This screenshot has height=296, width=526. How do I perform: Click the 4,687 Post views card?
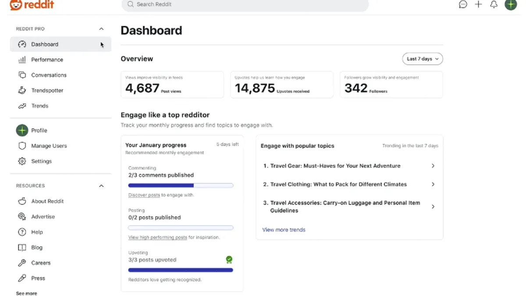pos(172,85)
